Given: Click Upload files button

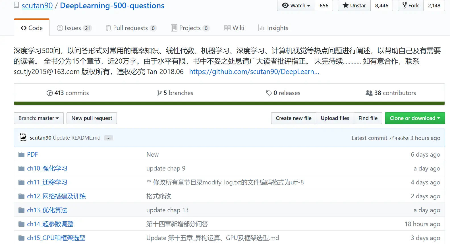Looking at the screenshot, I should pyautogui.click(x=335, y=118).
